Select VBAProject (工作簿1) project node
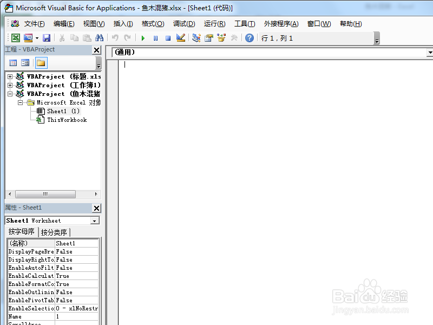The height and width of the screenshot is (325, 433). pyautogui.click(x=63, y=85)
